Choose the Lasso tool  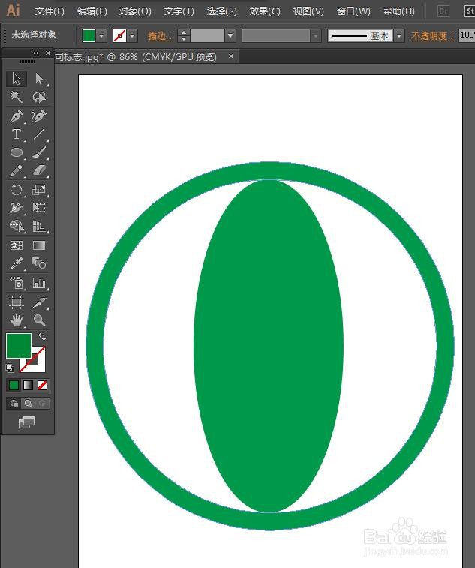[39, 97]
